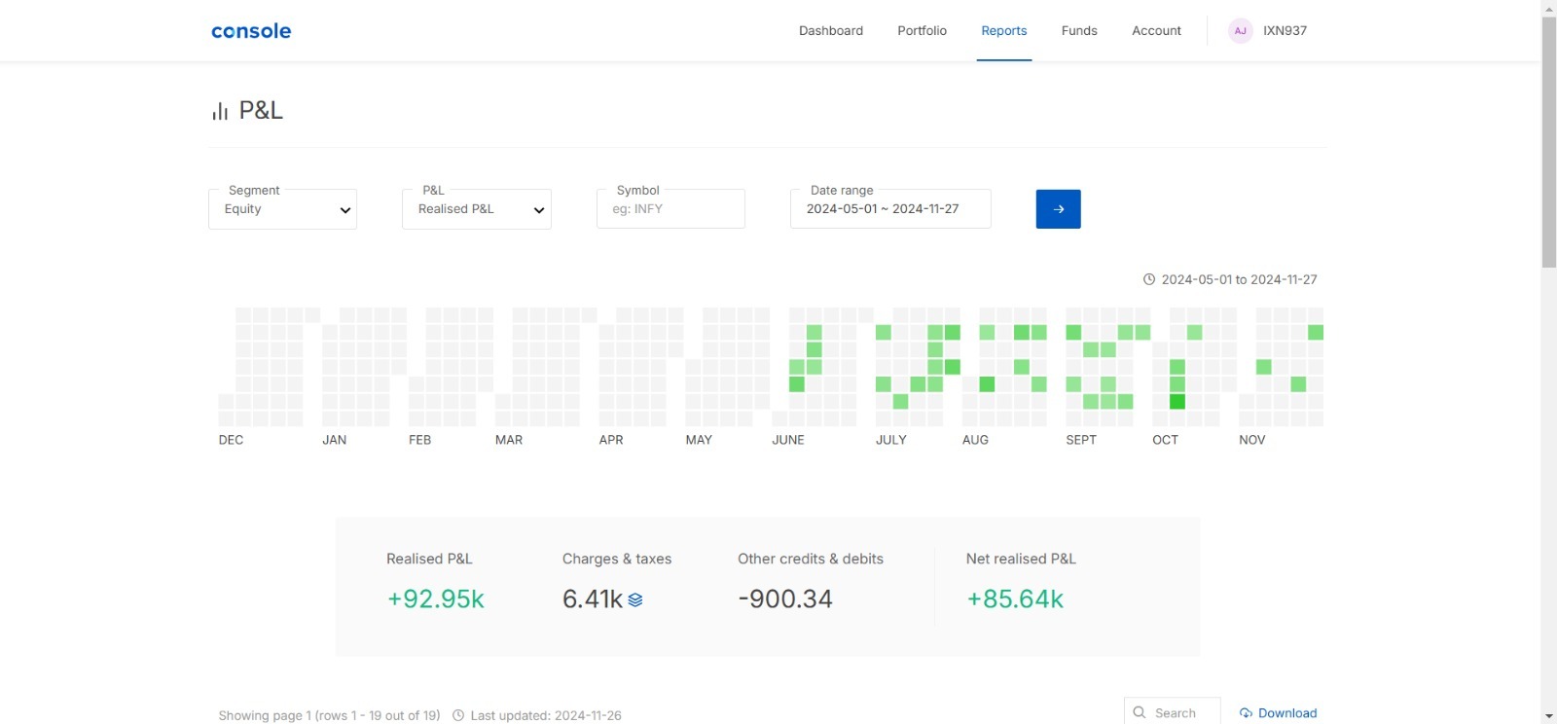Click the console logo
Screen dimensions: 1557x724
(251, 31)
